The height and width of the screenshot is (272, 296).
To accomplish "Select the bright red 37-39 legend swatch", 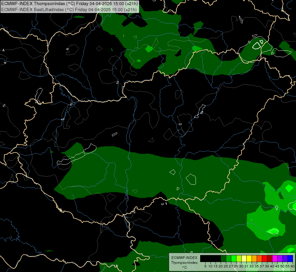I will click(x=265, y=258).
